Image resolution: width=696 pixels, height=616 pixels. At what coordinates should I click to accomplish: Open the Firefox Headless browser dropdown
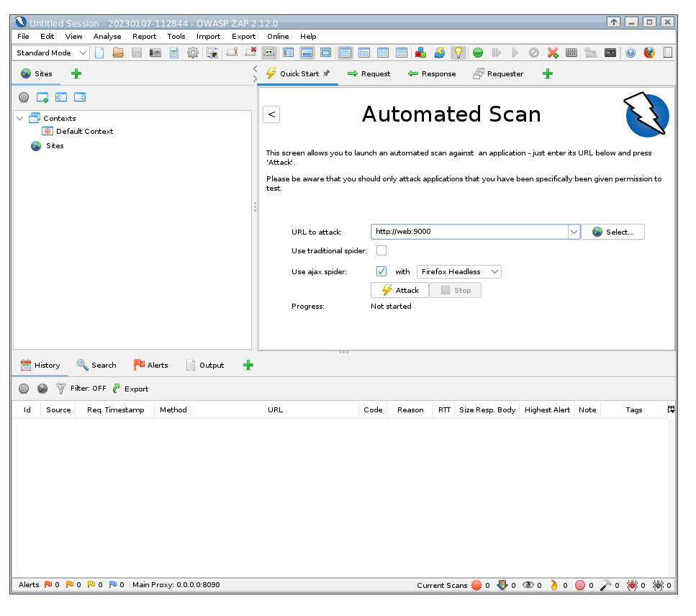click(458, 271)
